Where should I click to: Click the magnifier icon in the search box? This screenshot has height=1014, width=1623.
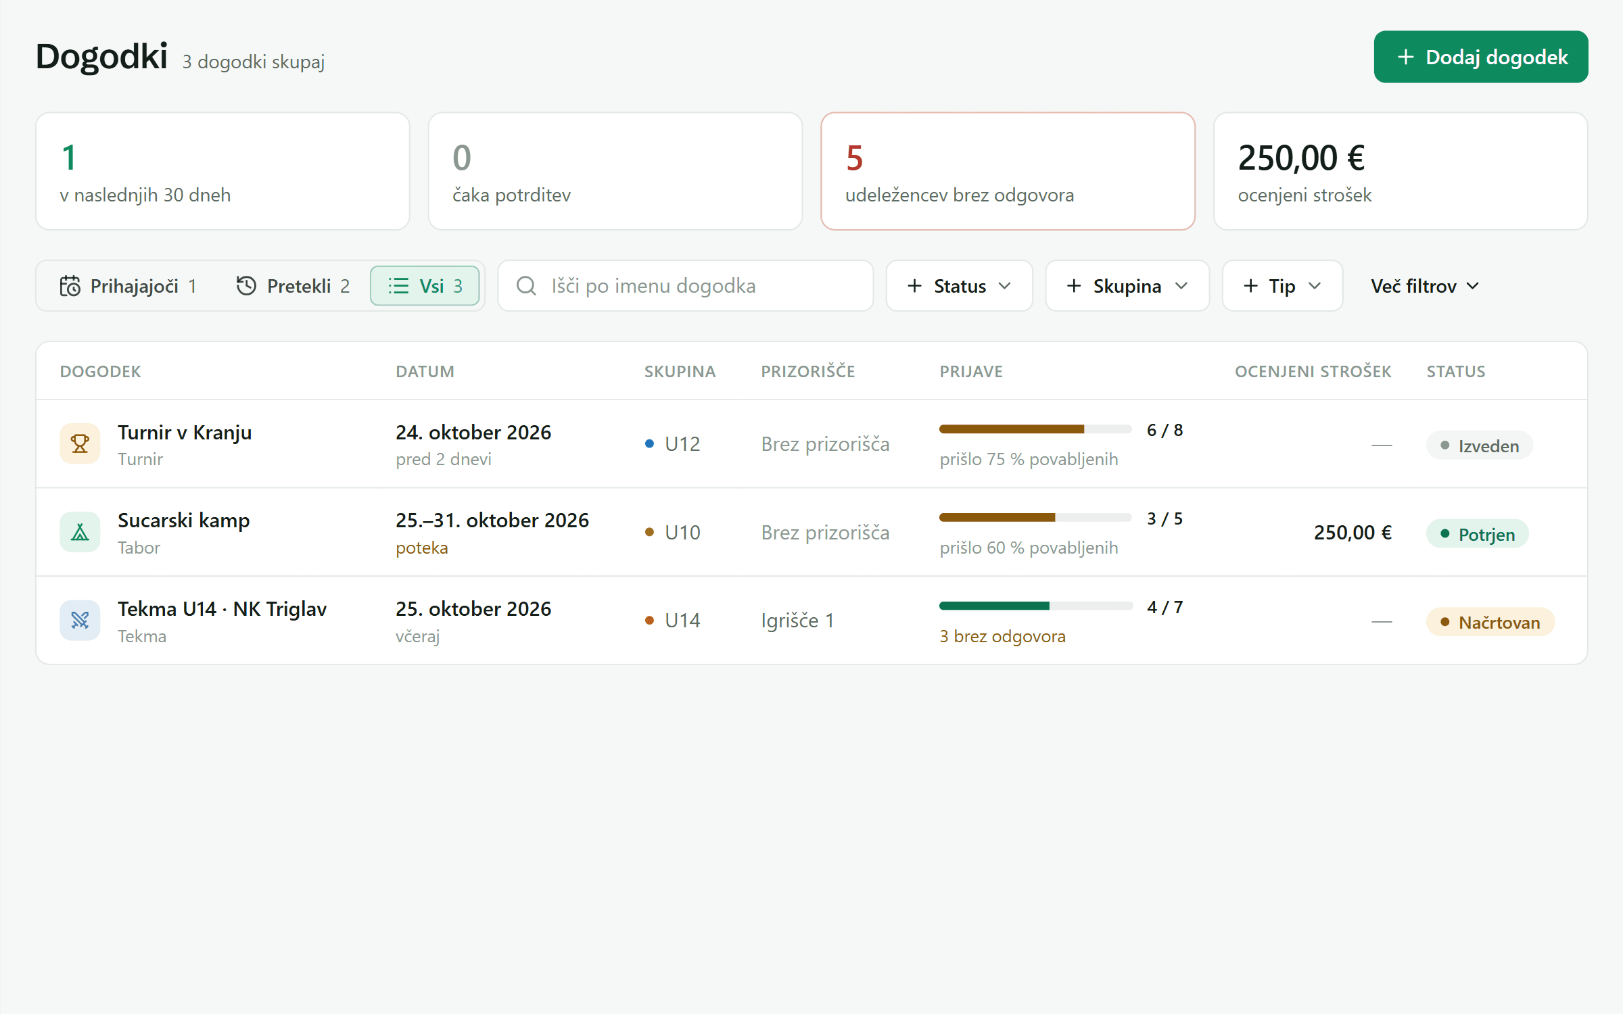(526, 286)
